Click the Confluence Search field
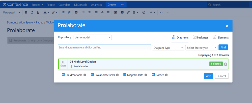Viewport: 252px width, 103px height. [228, 5]
